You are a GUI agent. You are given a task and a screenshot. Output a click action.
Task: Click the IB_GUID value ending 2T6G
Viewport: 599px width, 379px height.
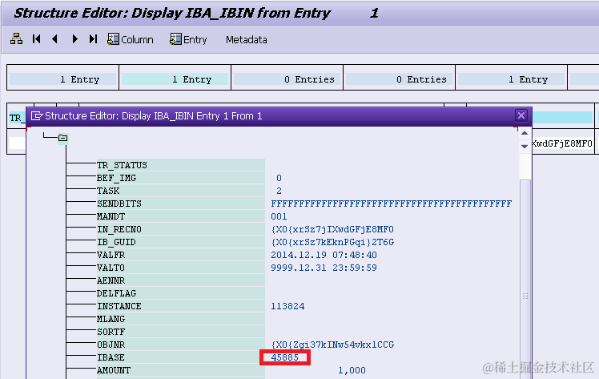[x=332, y=242]
